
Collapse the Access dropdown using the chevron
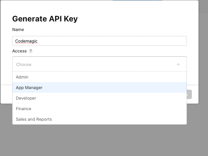[178, 64]
